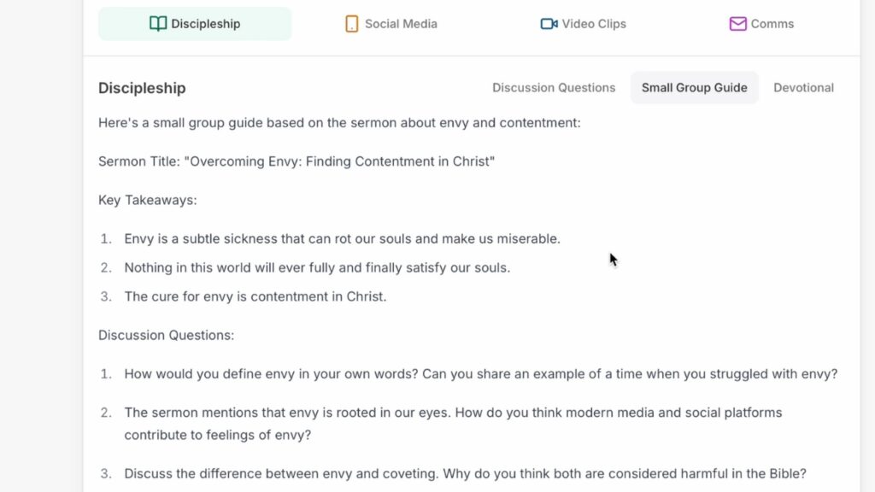875x492 pixels.
Task: Open the Discussion Questions view
Action: (x=554, y=87)
